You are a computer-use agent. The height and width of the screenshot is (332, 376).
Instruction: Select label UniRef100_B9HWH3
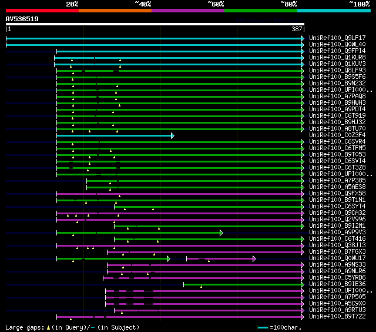[x=337, y=103]
